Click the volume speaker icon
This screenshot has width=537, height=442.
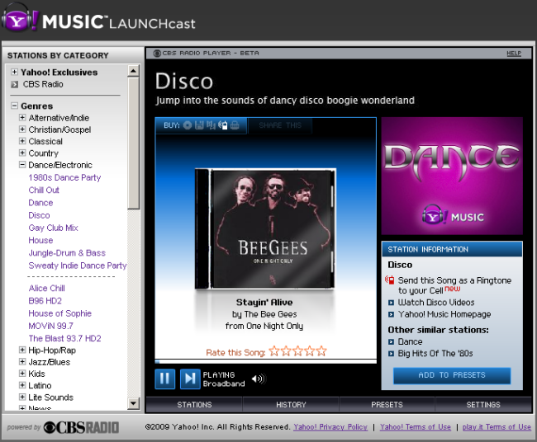tap(259, 379)
